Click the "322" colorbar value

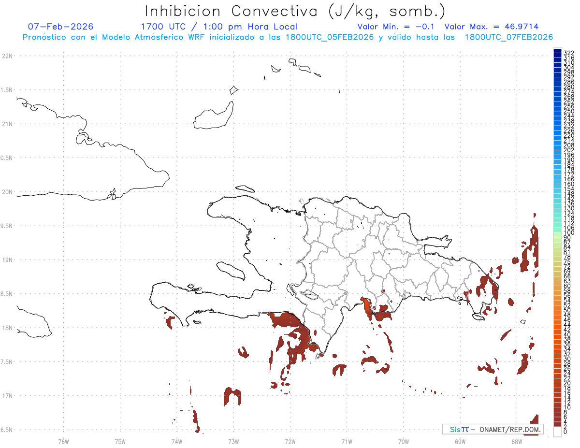(x=569, y=52)
